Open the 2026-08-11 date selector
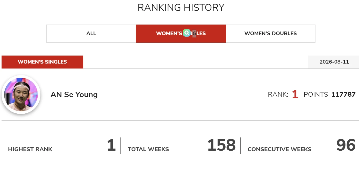 [334, 62]
